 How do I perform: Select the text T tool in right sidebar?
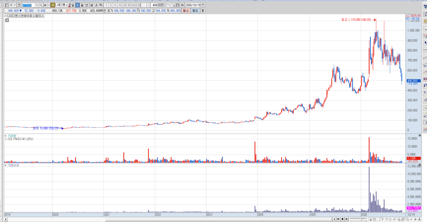click(x=425, y=93)
